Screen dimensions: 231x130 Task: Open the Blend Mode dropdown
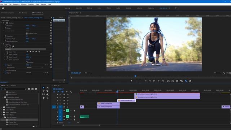(x=35, y=68)
